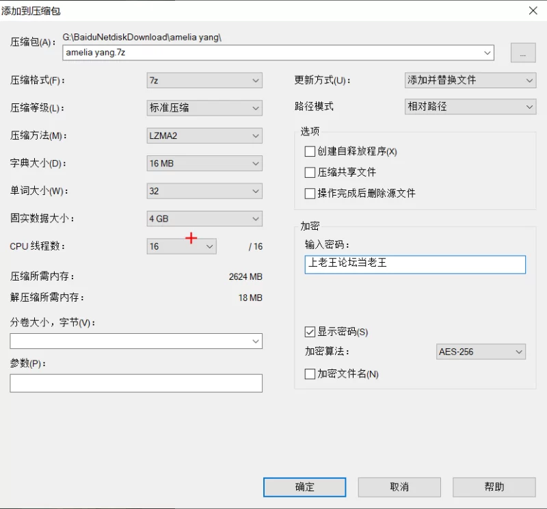Open the 加密算法 AES-256 dropdown
The image size is (547, 509).
481,352
